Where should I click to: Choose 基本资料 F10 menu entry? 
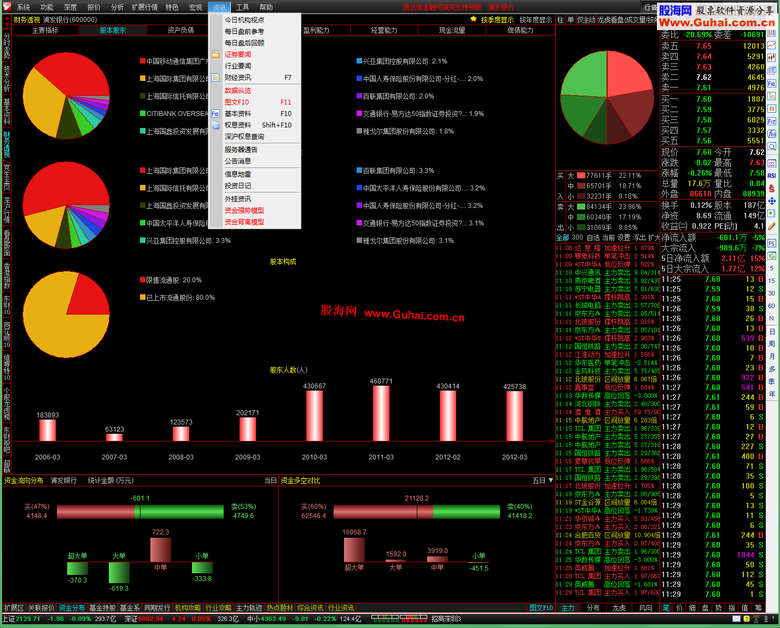coord(255,114)
